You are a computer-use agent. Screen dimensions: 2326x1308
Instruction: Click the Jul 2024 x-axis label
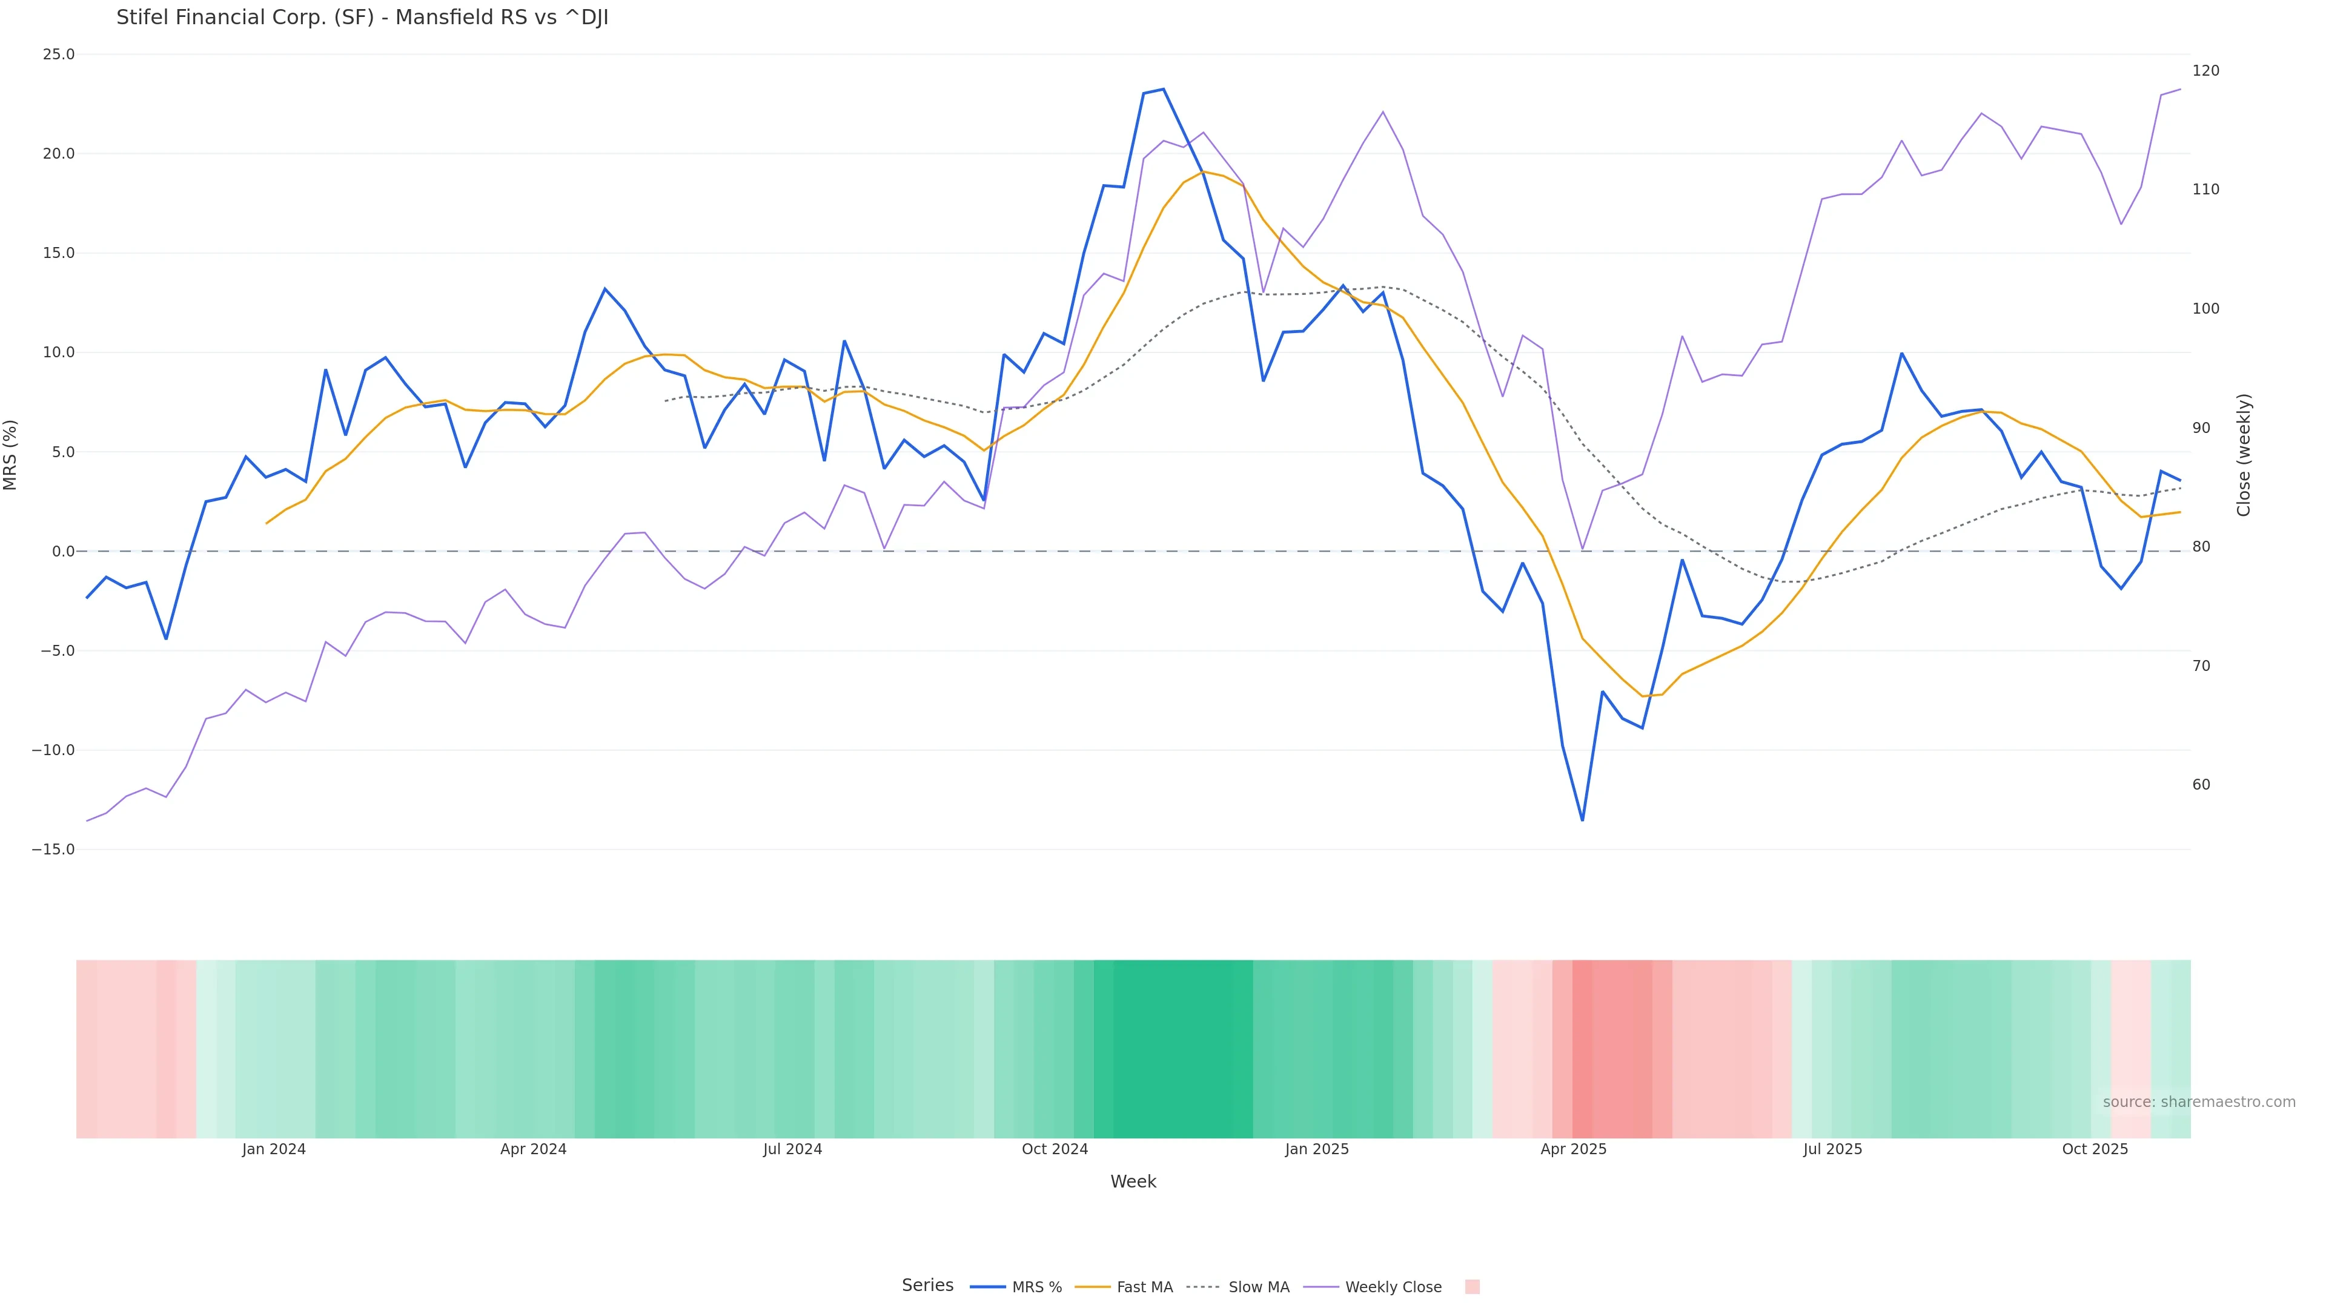pos(792,1149)
